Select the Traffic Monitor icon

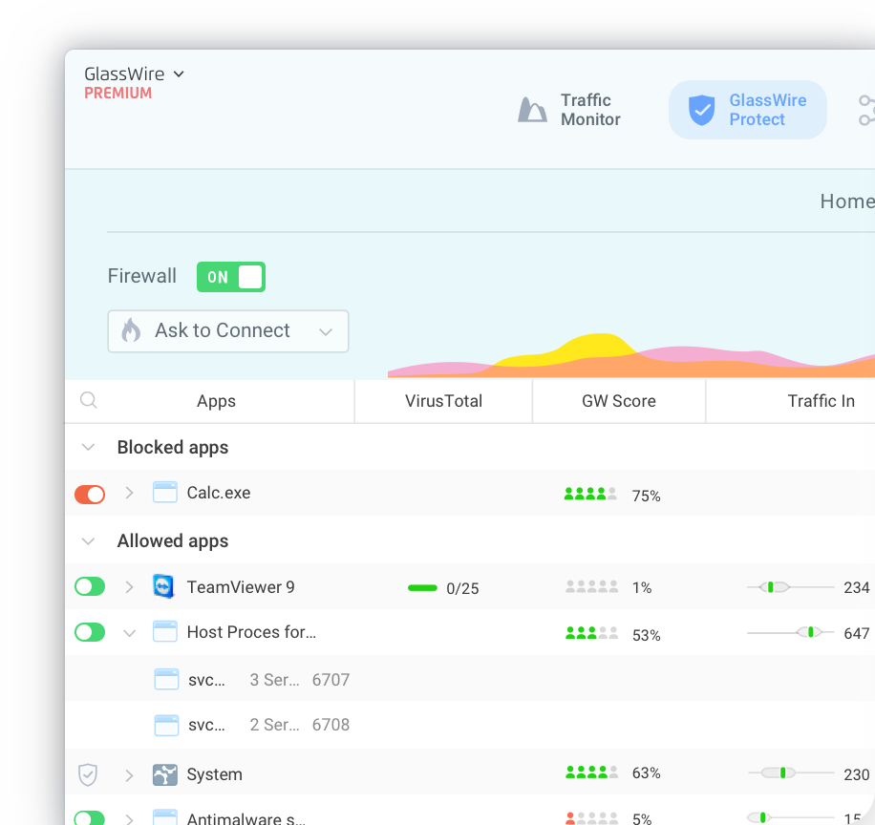(532, 109)
